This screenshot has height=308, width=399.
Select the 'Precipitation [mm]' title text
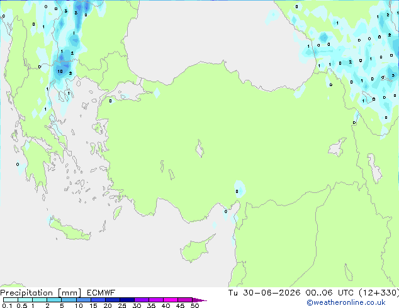pos(41,293)
